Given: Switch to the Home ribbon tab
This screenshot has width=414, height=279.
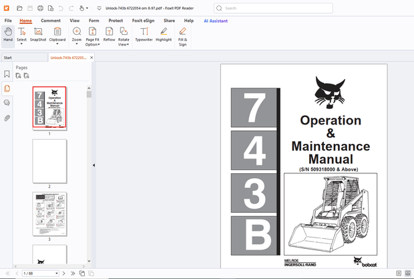Looking at the screenshot, I should coord(25,21).
